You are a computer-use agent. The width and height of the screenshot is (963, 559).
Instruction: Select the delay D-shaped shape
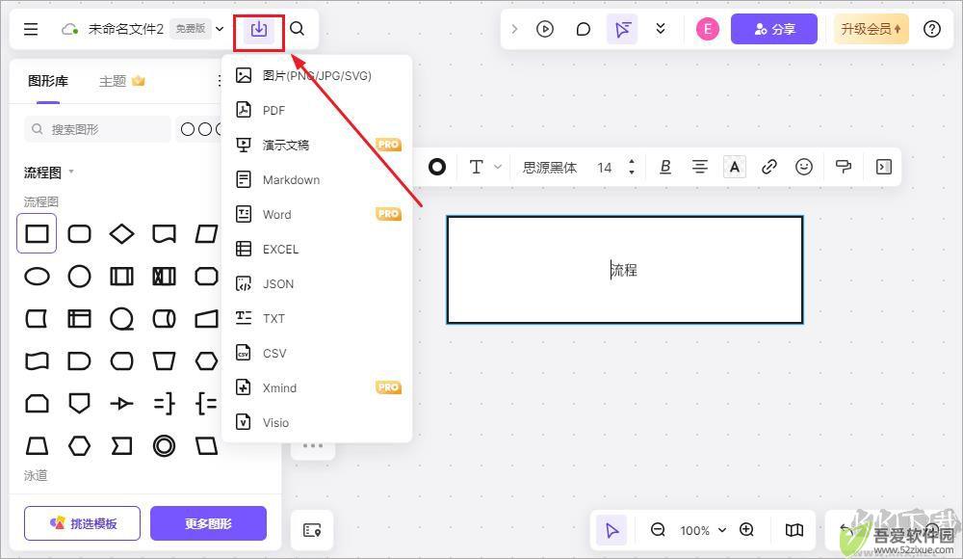(79, 361)
